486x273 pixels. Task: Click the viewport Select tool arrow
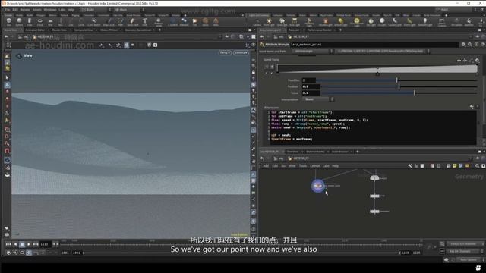pos(7,77)
